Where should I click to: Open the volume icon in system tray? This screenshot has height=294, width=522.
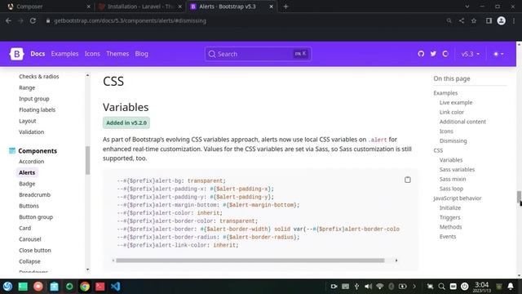pyautogui.click(x=368, y=287)
